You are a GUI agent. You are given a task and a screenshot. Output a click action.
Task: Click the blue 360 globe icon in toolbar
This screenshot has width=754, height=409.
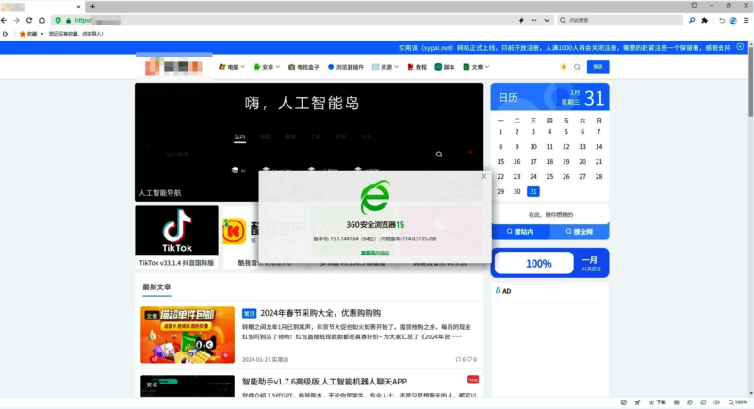[733, 20]
